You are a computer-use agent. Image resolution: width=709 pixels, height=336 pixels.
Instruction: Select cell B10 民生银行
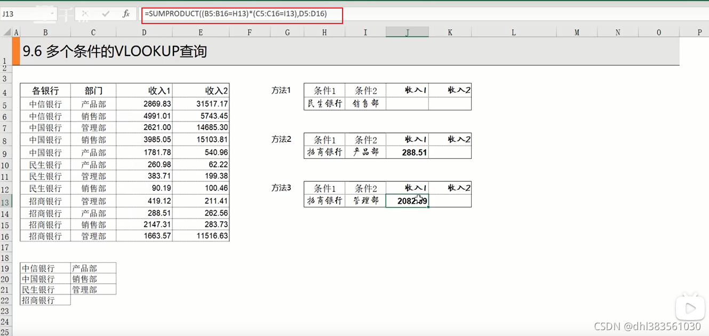pos(45,165)
